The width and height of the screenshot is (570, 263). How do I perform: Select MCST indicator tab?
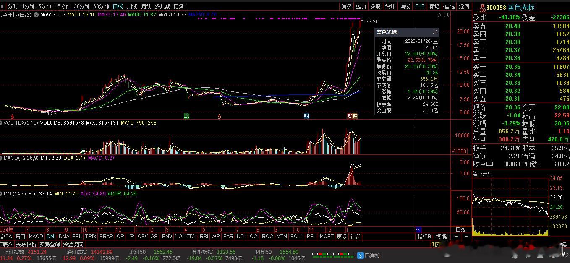(327, 237)
